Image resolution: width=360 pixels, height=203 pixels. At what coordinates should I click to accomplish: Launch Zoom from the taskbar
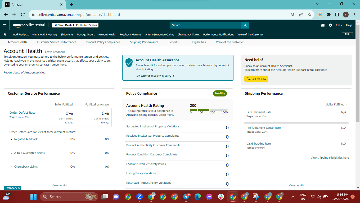pos(139,197)
